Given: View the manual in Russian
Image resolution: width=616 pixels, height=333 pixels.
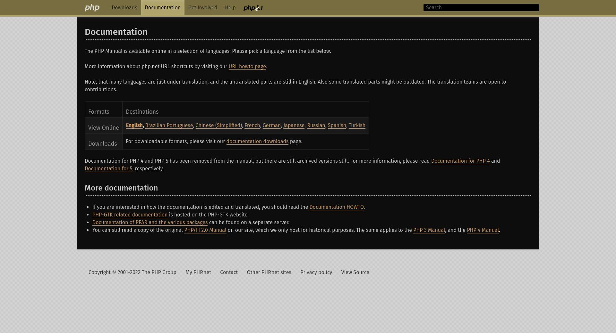Looking at the screenshot, I should (x=316, y=126).
